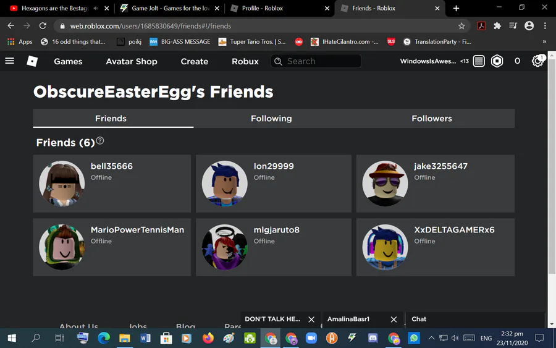The image size is (556, 348).
Task: Open the Robux link in the navbar
Action: click(245, 61)
